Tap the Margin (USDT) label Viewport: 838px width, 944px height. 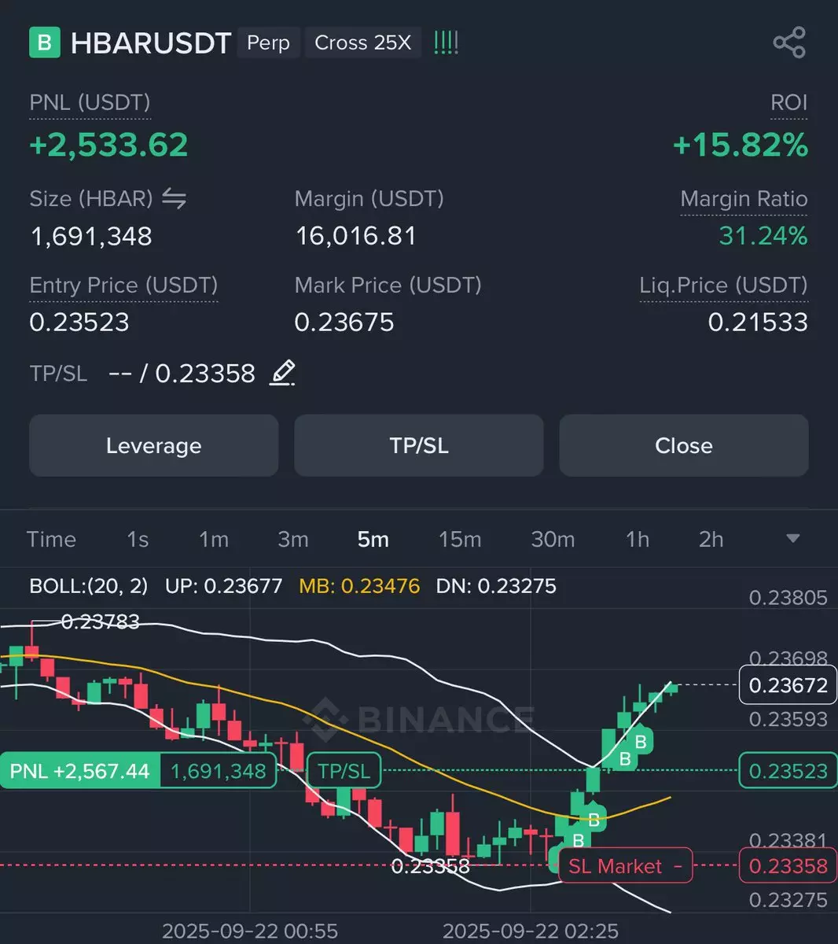pos(369,199)
